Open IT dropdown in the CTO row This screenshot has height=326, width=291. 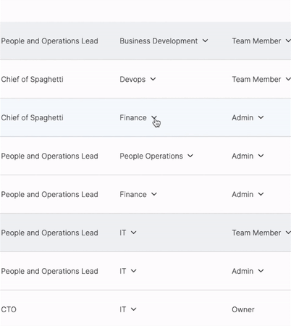pos(128,309)
